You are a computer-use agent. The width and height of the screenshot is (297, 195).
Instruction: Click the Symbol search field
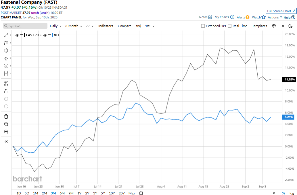pos(25,26)
